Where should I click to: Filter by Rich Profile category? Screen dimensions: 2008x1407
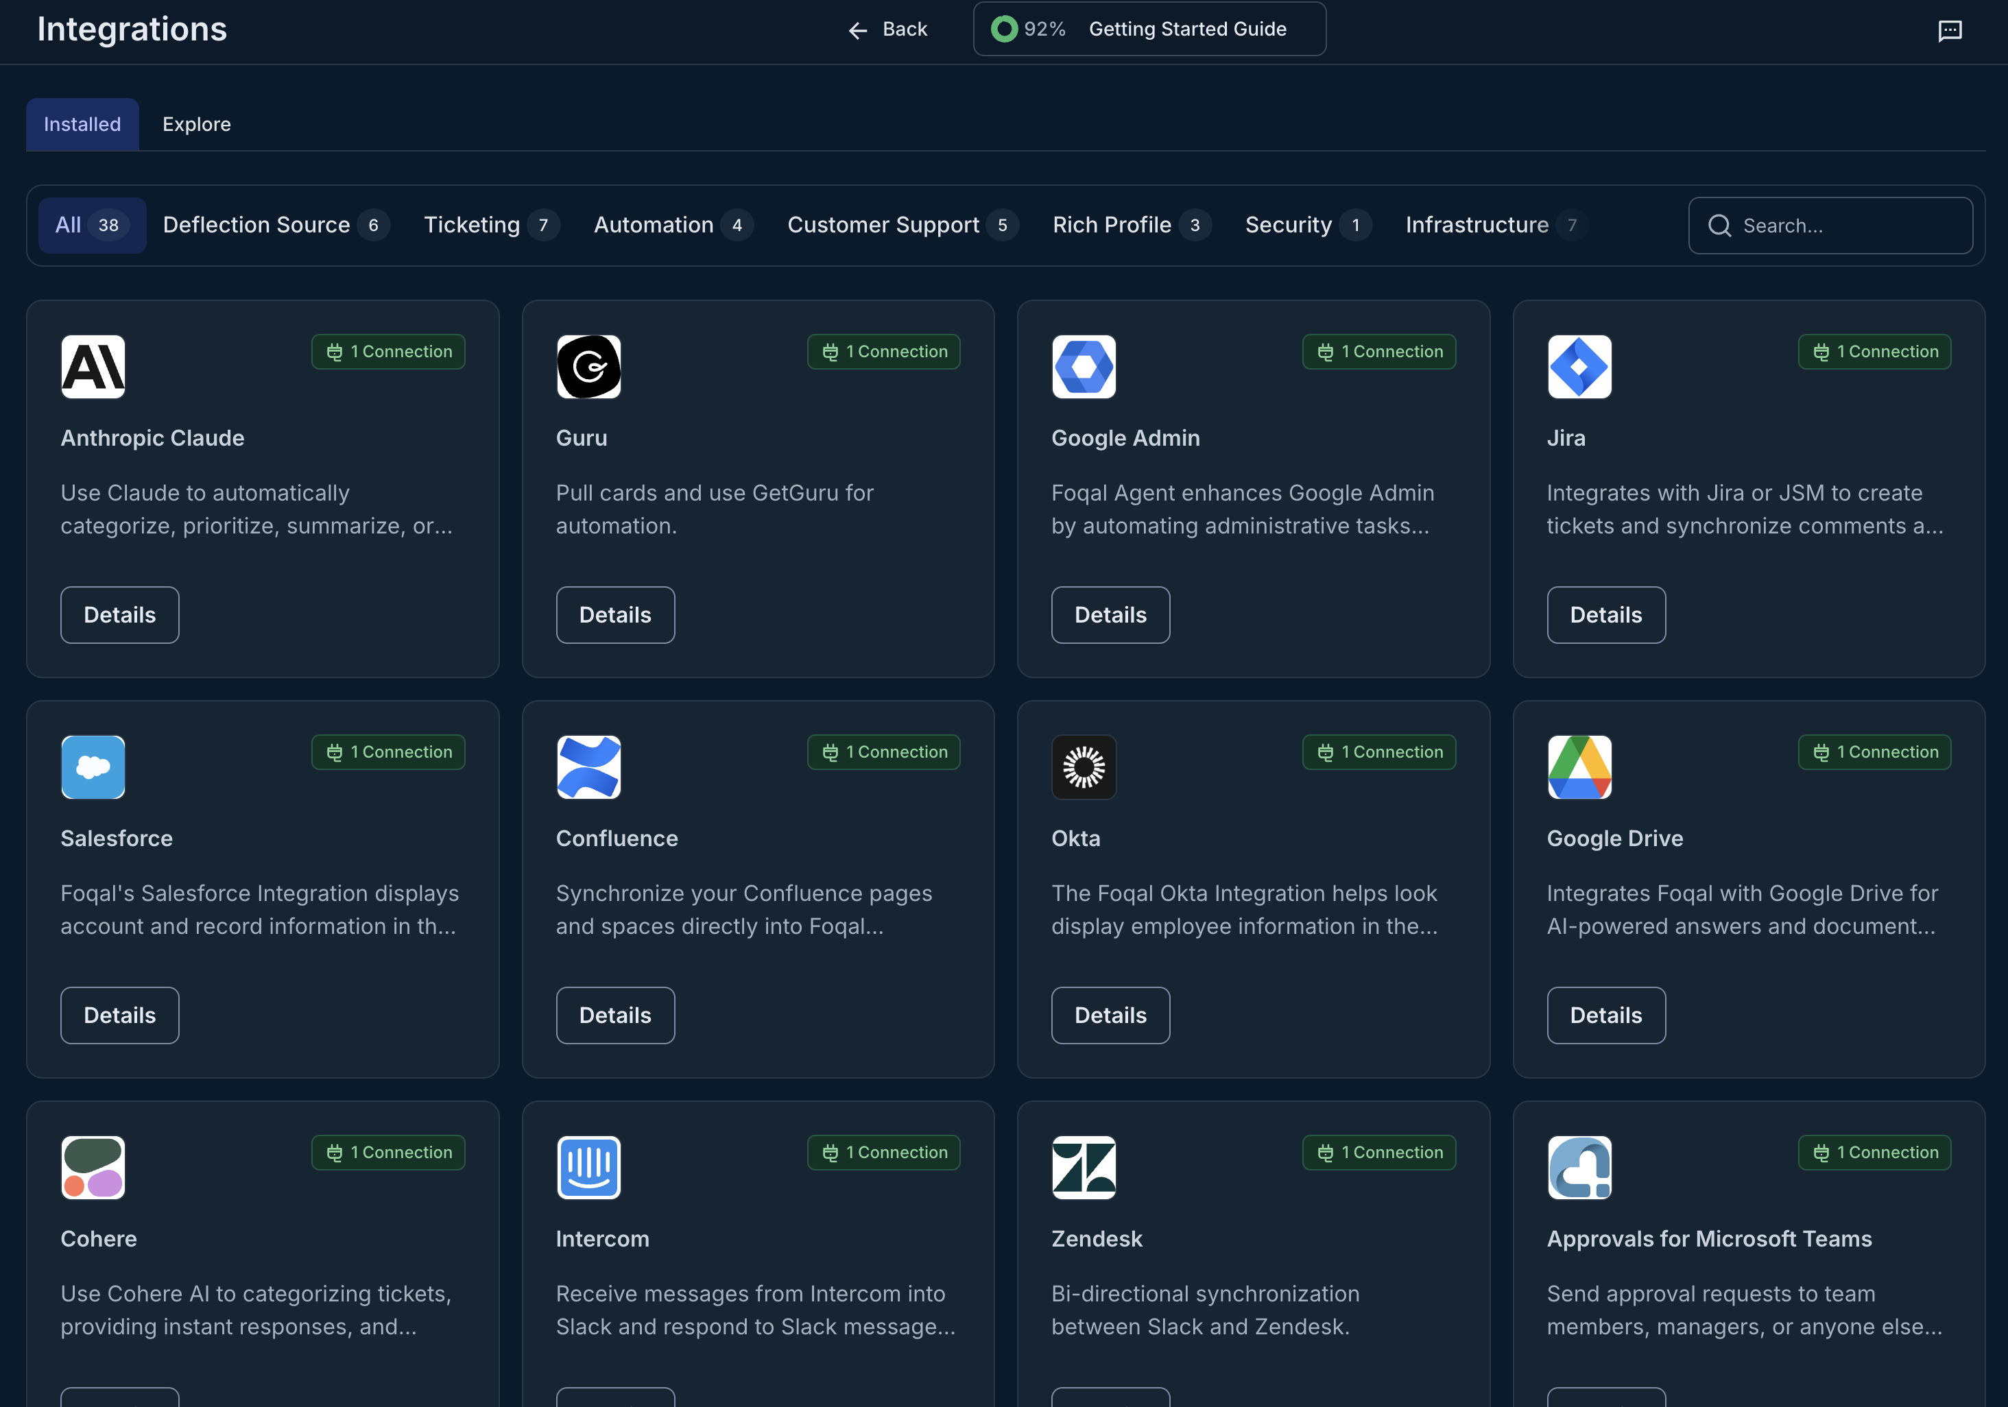1132,225
